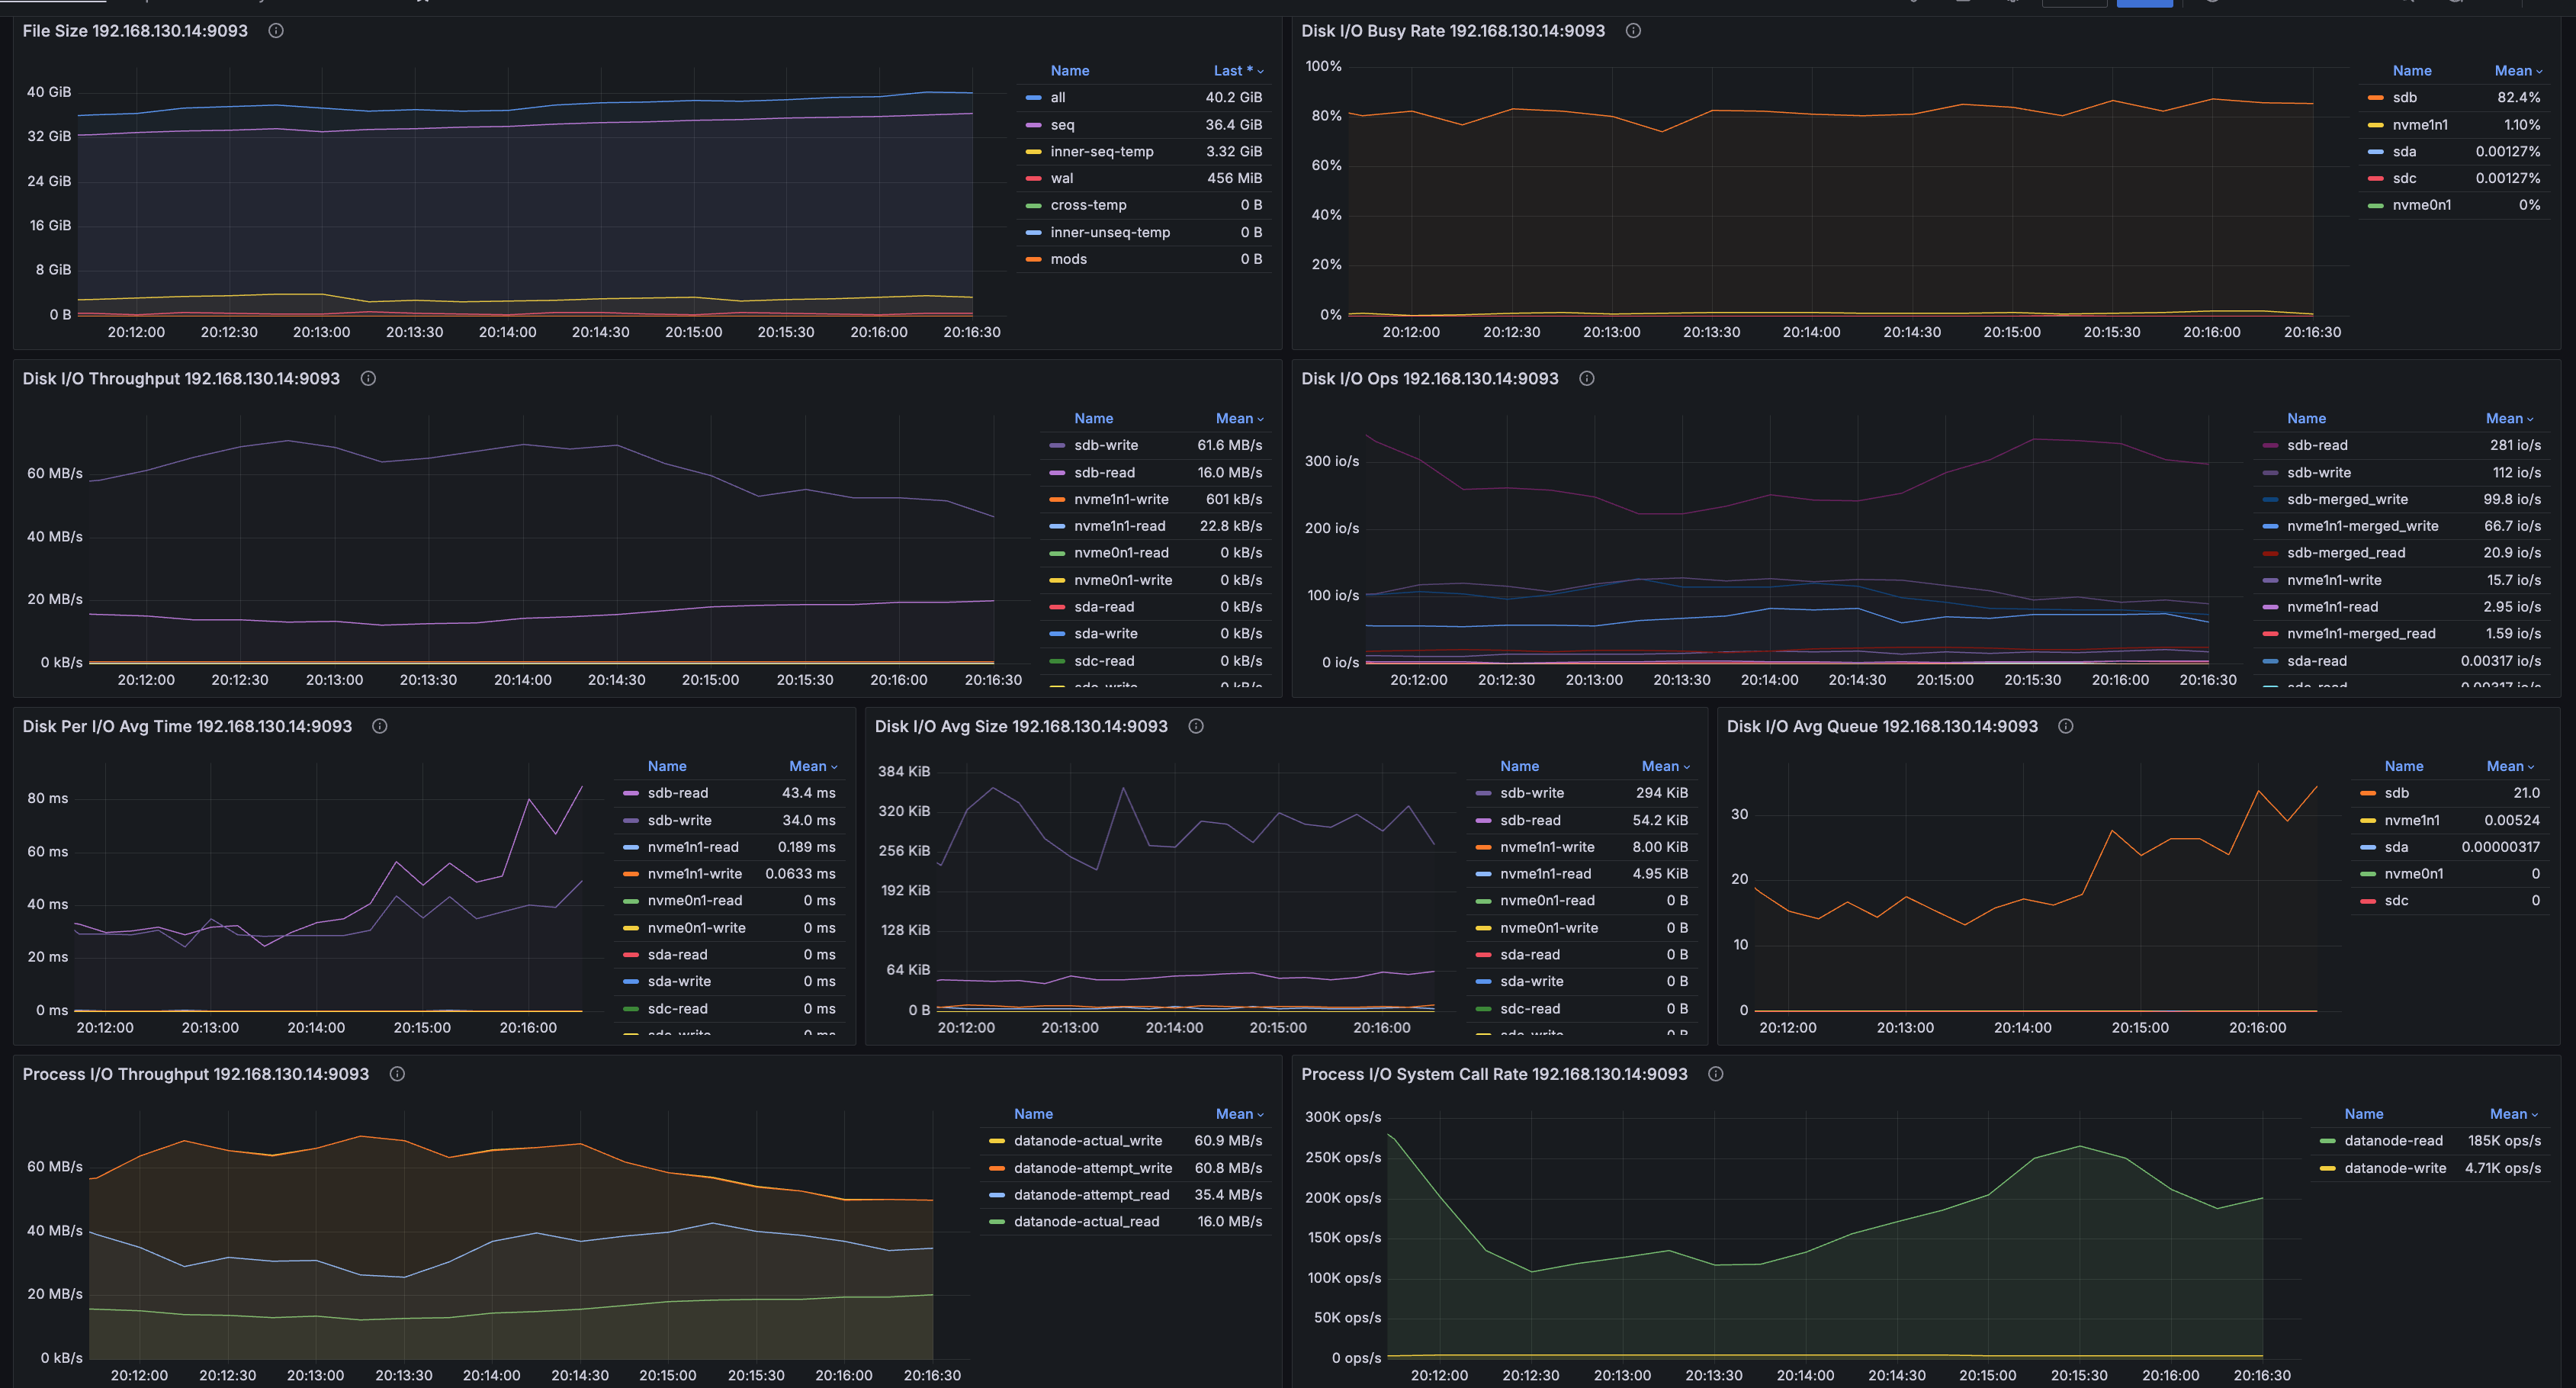Click info icon beside Disk I/O Busy Rate title
The height and width of the screenshot is (1388, 2576).
pos(1633,31)
